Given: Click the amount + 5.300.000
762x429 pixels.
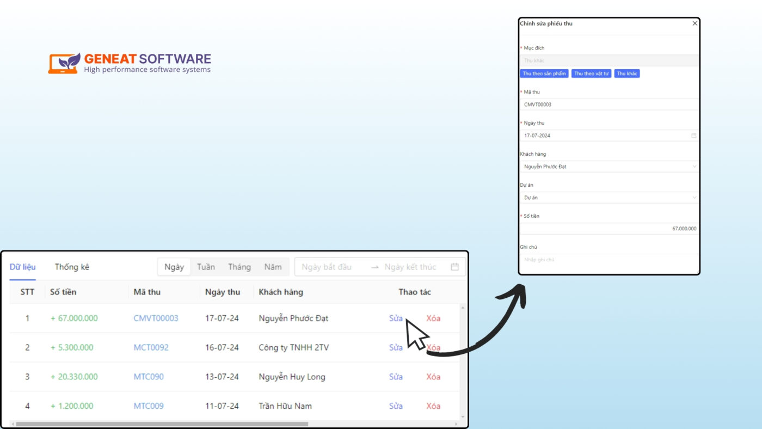Looking at the screenshot, I should click(72, 347).
